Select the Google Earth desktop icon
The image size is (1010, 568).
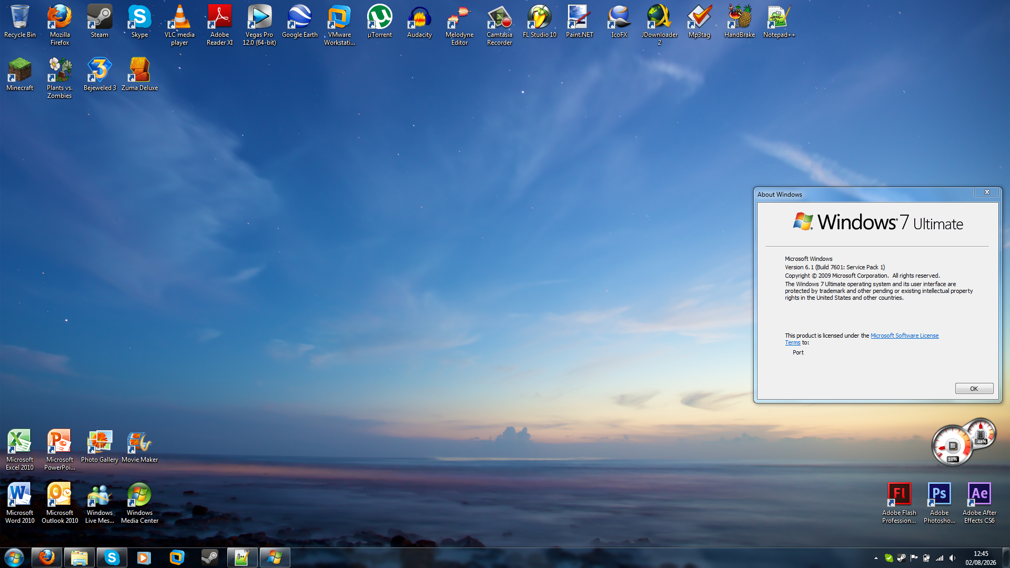coord(300,22)
